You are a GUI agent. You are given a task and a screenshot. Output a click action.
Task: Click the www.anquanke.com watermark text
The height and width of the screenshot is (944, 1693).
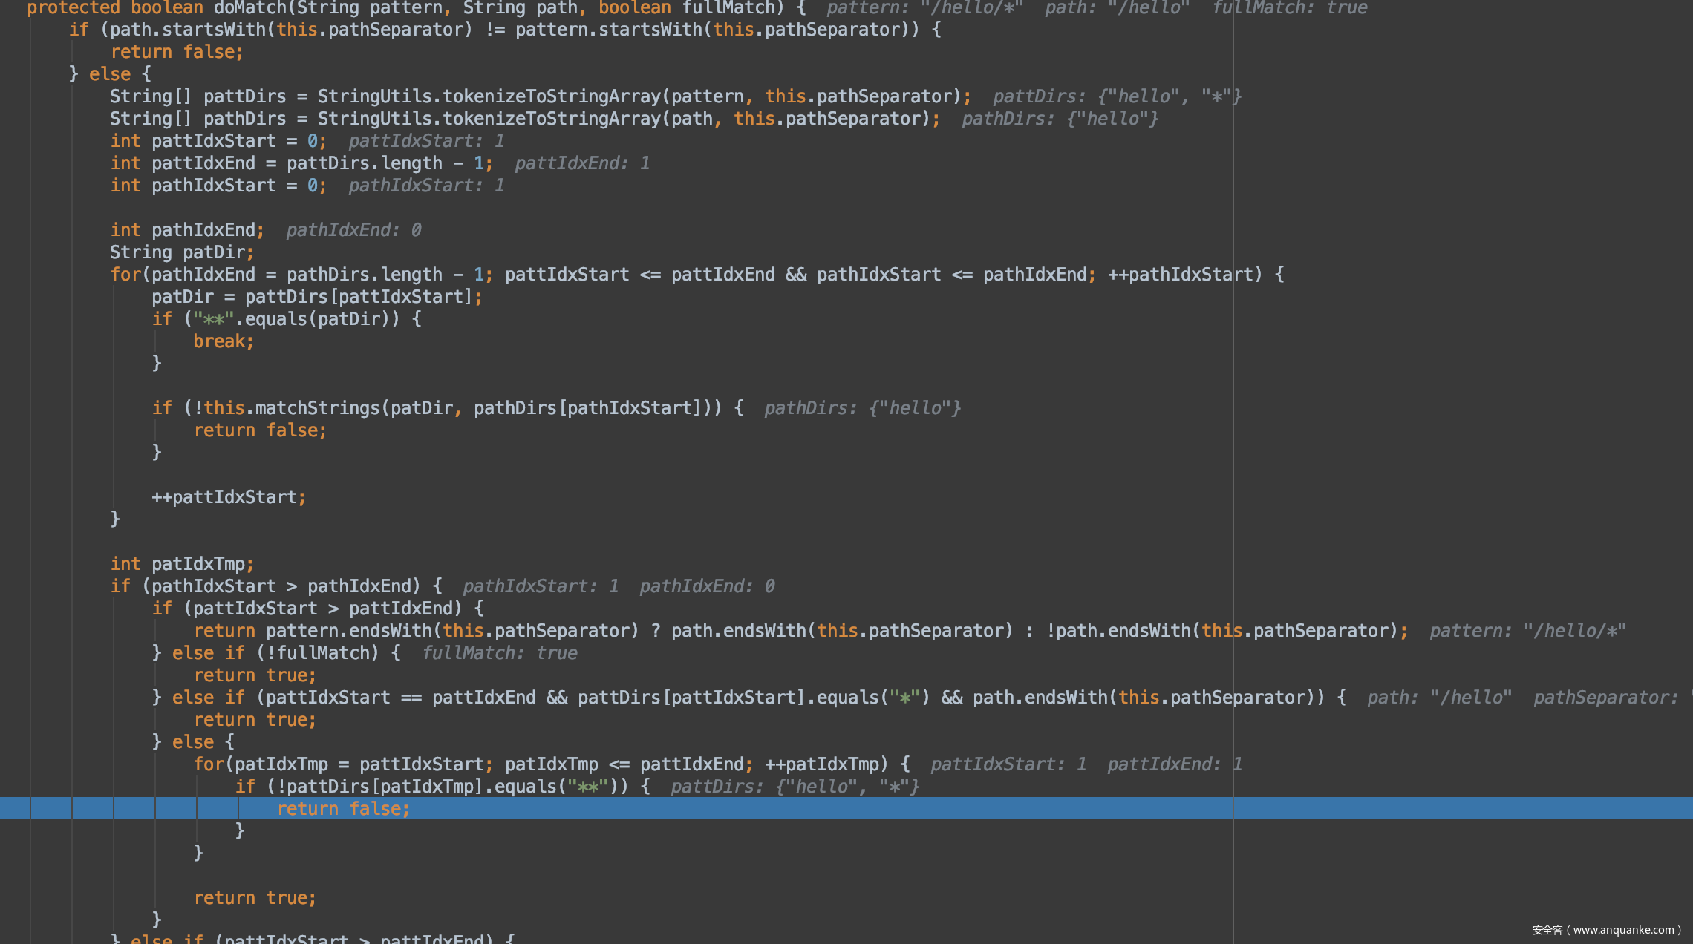point(1622,930)
